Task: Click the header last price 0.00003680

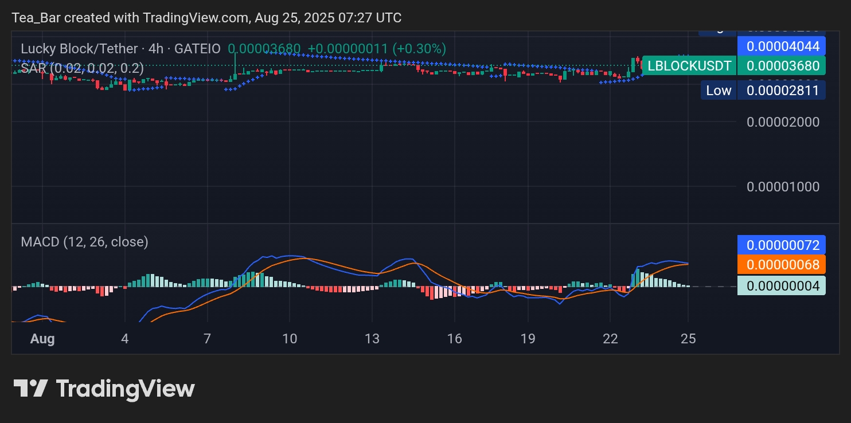Action: click(264, 49)
